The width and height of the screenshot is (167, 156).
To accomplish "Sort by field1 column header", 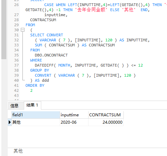I will click(x=36, y=115).
